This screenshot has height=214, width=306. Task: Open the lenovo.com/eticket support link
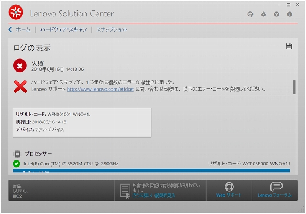101,90
